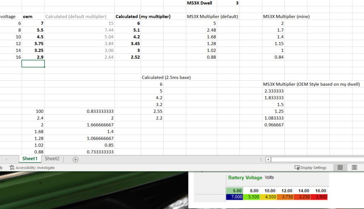Select cell with value 2.55
Screen dimensions: 364x209
click(x=152, y=111)
